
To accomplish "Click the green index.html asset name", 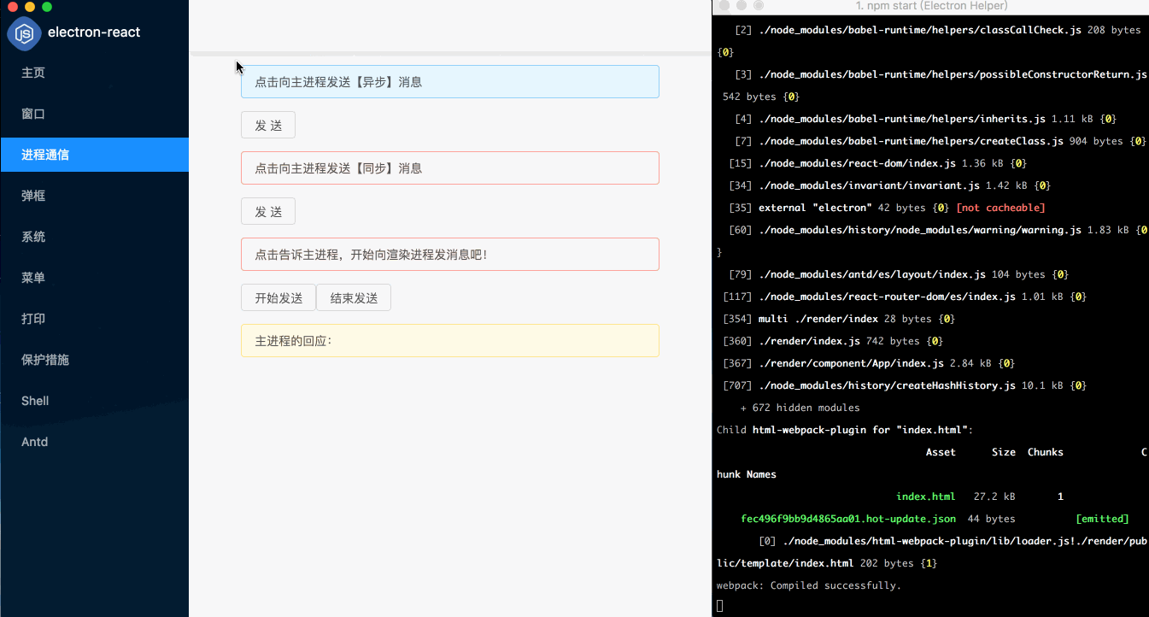I will click(925, 497).
